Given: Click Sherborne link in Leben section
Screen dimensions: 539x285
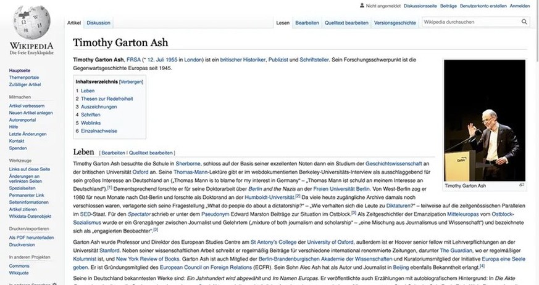Looking at the screenshot, I should 188,164.
